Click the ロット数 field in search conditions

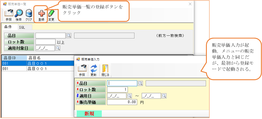[x=45, y=42]
